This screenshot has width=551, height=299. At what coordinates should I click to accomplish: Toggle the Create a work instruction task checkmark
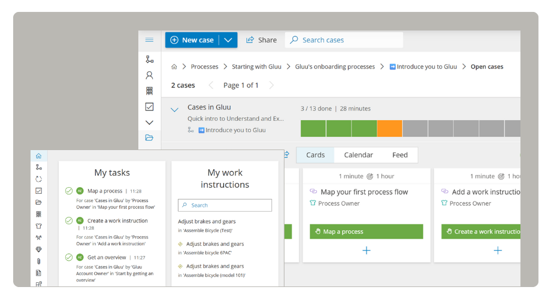click(x=69, y=221)
